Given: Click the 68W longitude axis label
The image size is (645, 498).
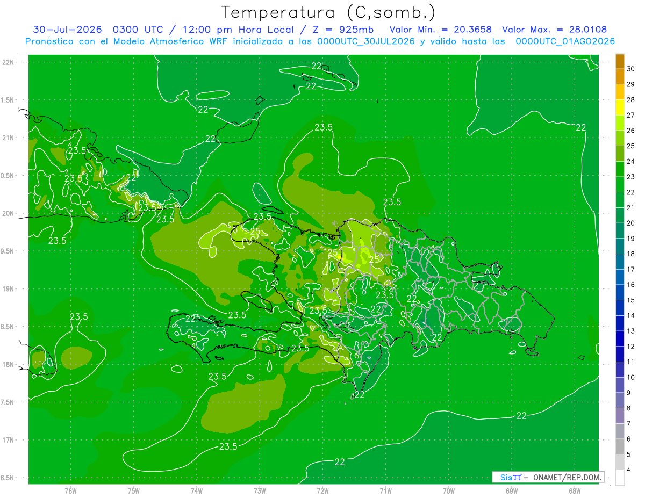Looking at the screenshot, I should tap(575, 490).
